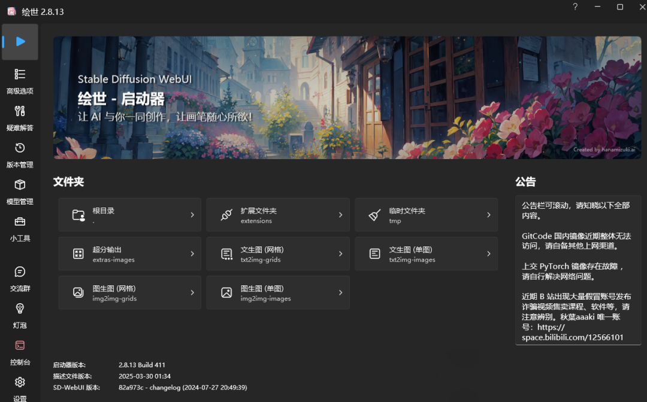
Task: Click the SD-WebUI 版本 label
Action: (76, 388)
